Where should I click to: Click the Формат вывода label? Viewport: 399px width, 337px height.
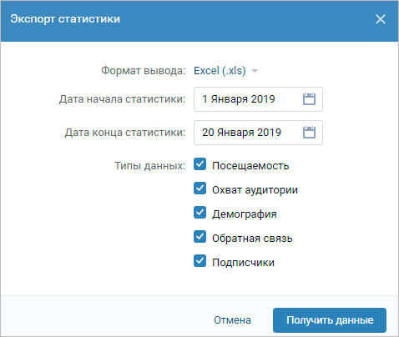click(143, 71)
